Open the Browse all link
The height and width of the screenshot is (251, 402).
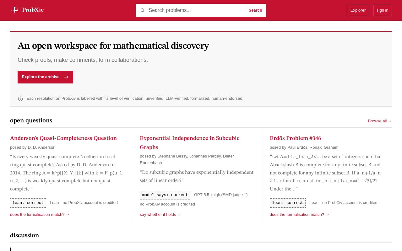tap(380, 121)
